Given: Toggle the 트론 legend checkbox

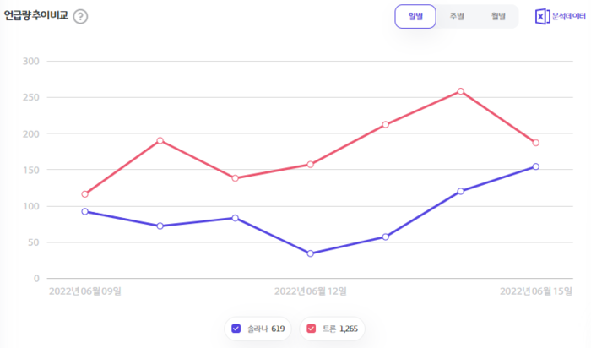Looking at the screenshot, I should point(310,329).
